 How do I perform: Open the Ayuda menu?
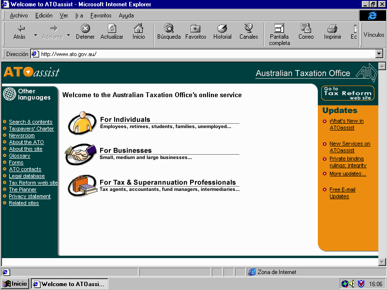click(x=126, y=15)
